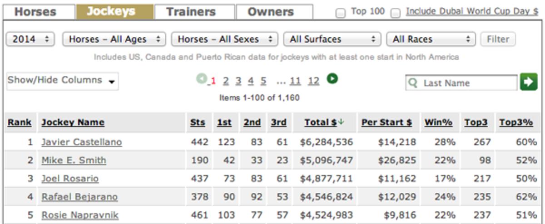Enable the Top 100 checkbox
This screenshot has width=545, height=224.
pos(340,13)
